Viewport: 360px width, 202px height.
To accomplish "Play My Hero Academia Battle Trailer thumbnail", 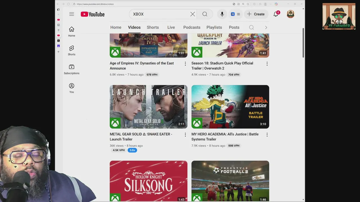I will pos(230,107).
